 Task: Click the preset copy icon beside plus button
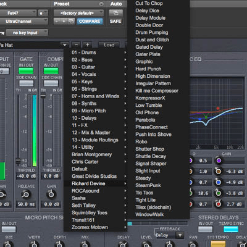[x=71, y=21]
